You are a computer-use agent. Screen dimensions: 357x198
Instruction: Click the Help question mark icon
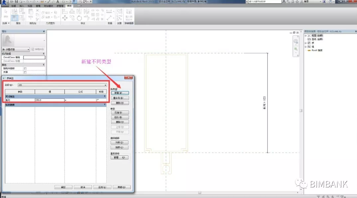coord(331,2)
